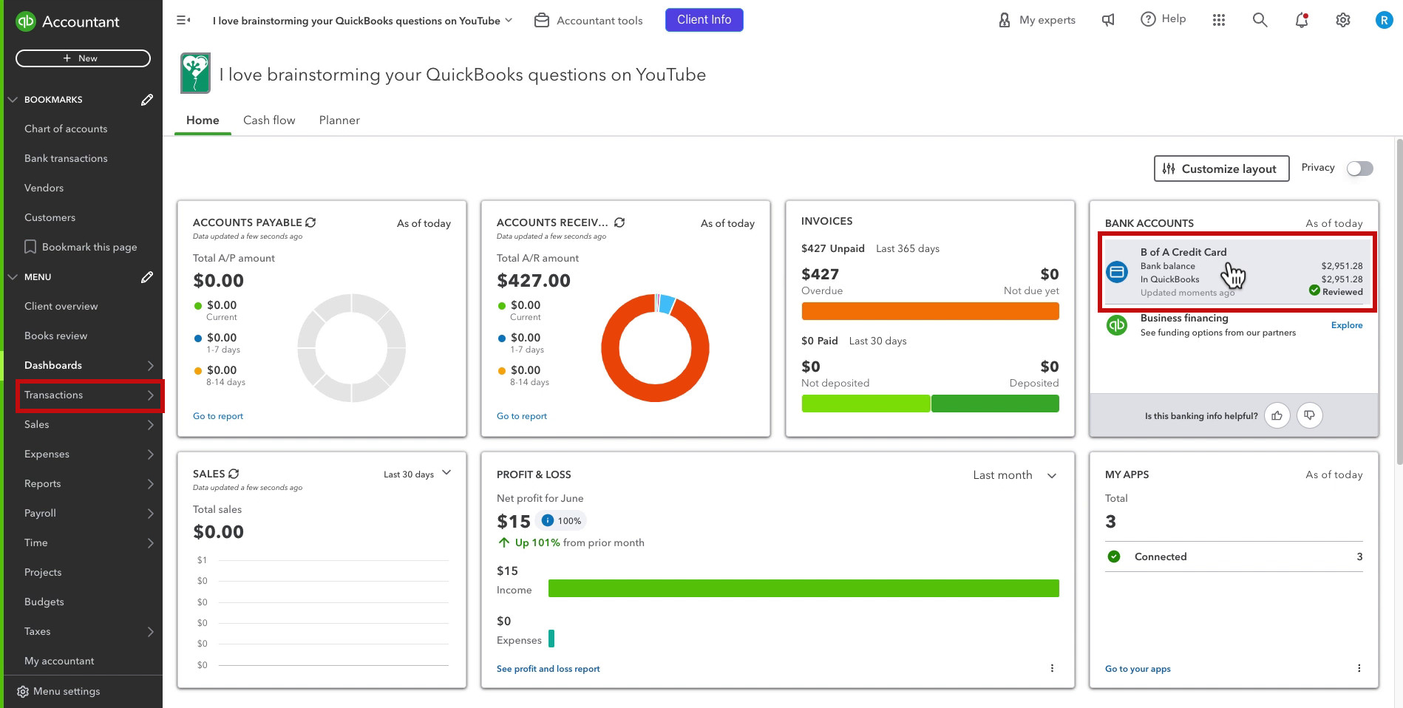This screenshot has width=1403, height=708.
Task: Expand the Dashboards submenu
Action: coord(150,366)
